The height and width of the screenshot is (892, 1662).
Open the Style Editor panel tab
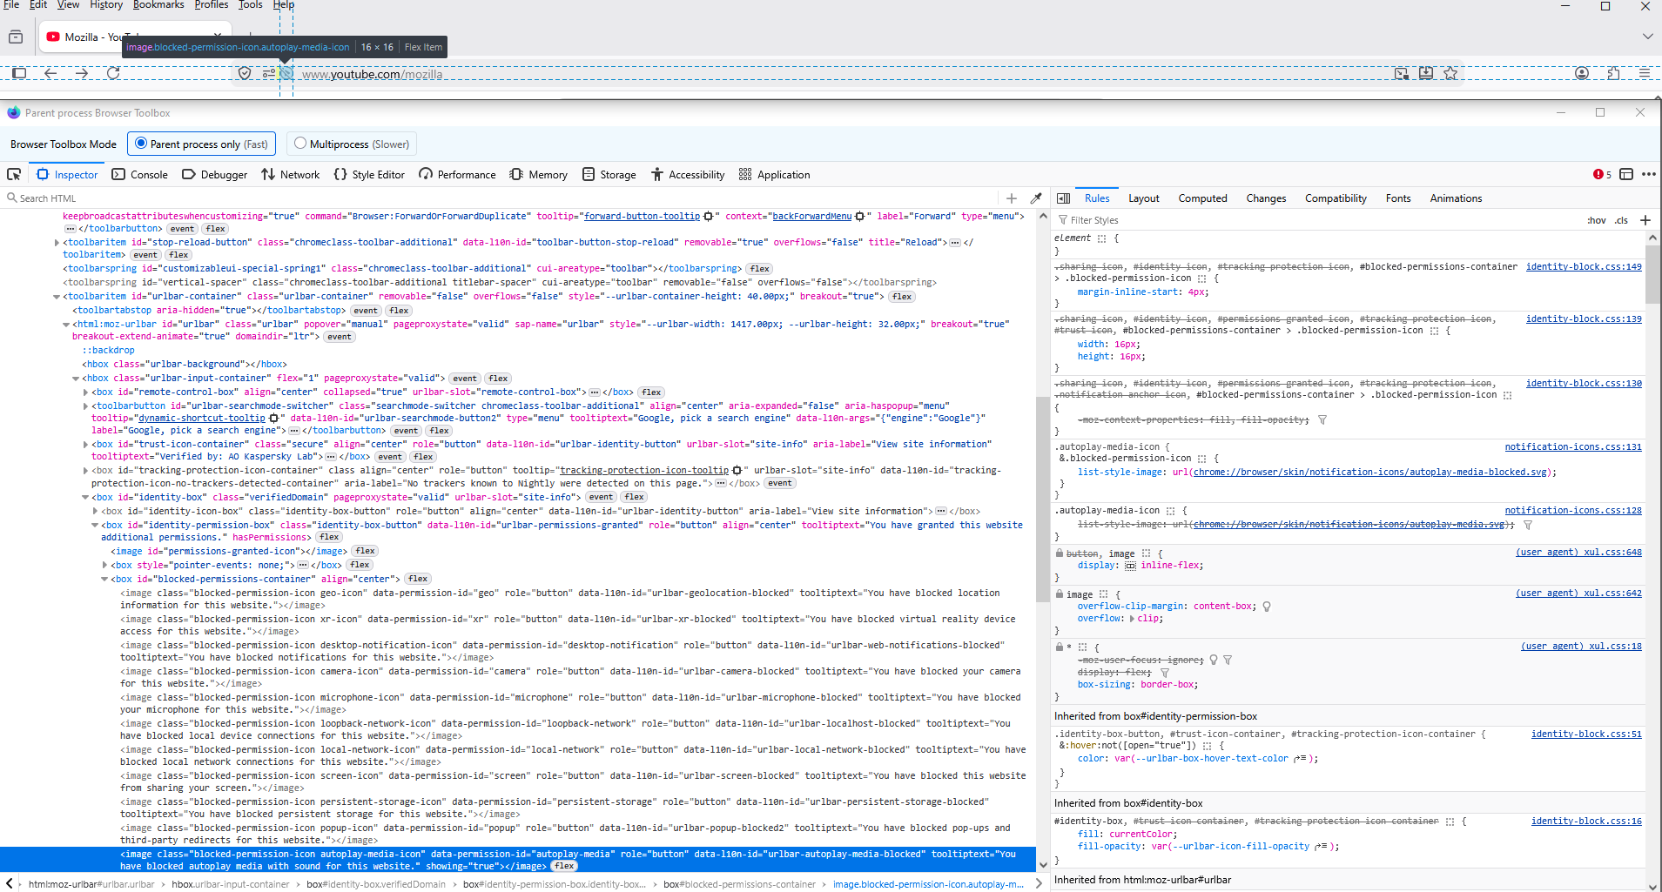pyautogui.click(x=369, y=174)
